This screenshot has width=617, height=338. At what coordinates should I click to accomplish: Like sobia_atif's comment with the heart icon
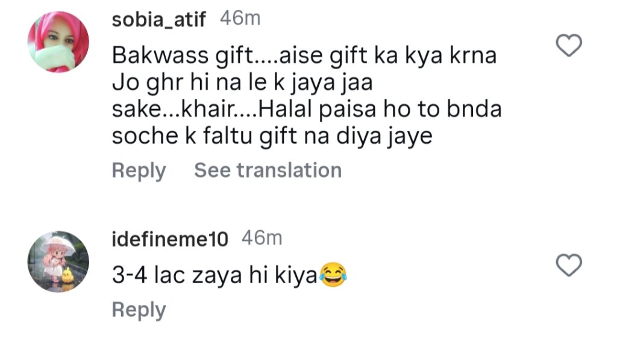tap(568, 46)
